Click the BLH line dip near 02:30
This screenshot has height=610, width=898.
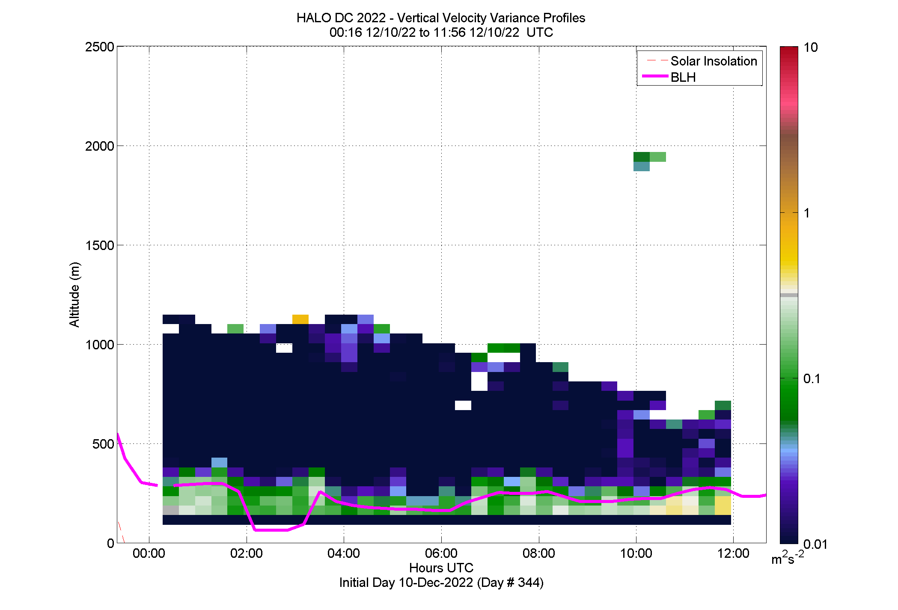point(271,530)
